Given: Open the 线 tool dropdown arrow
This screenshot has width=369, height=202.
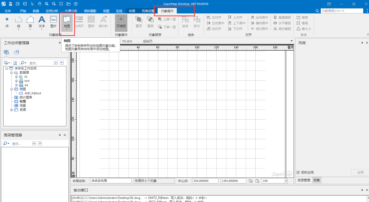Looking at the screenshot, I should [19, 29].
